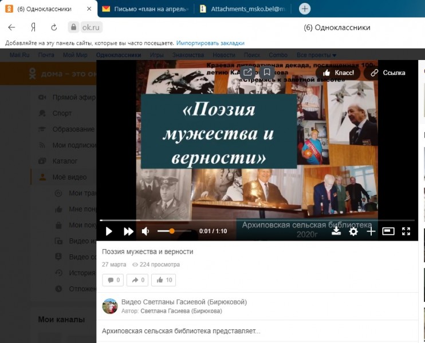Viewport: 425px width, 343px height.
Task: Open Одноклассники in the portal bar
Action: (119, 55)
